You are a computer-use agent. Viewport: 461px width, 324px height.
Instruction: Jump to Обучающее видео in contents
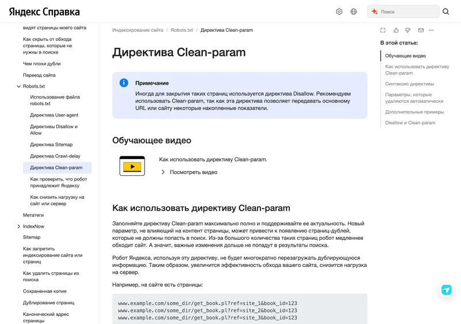point(406,55)
